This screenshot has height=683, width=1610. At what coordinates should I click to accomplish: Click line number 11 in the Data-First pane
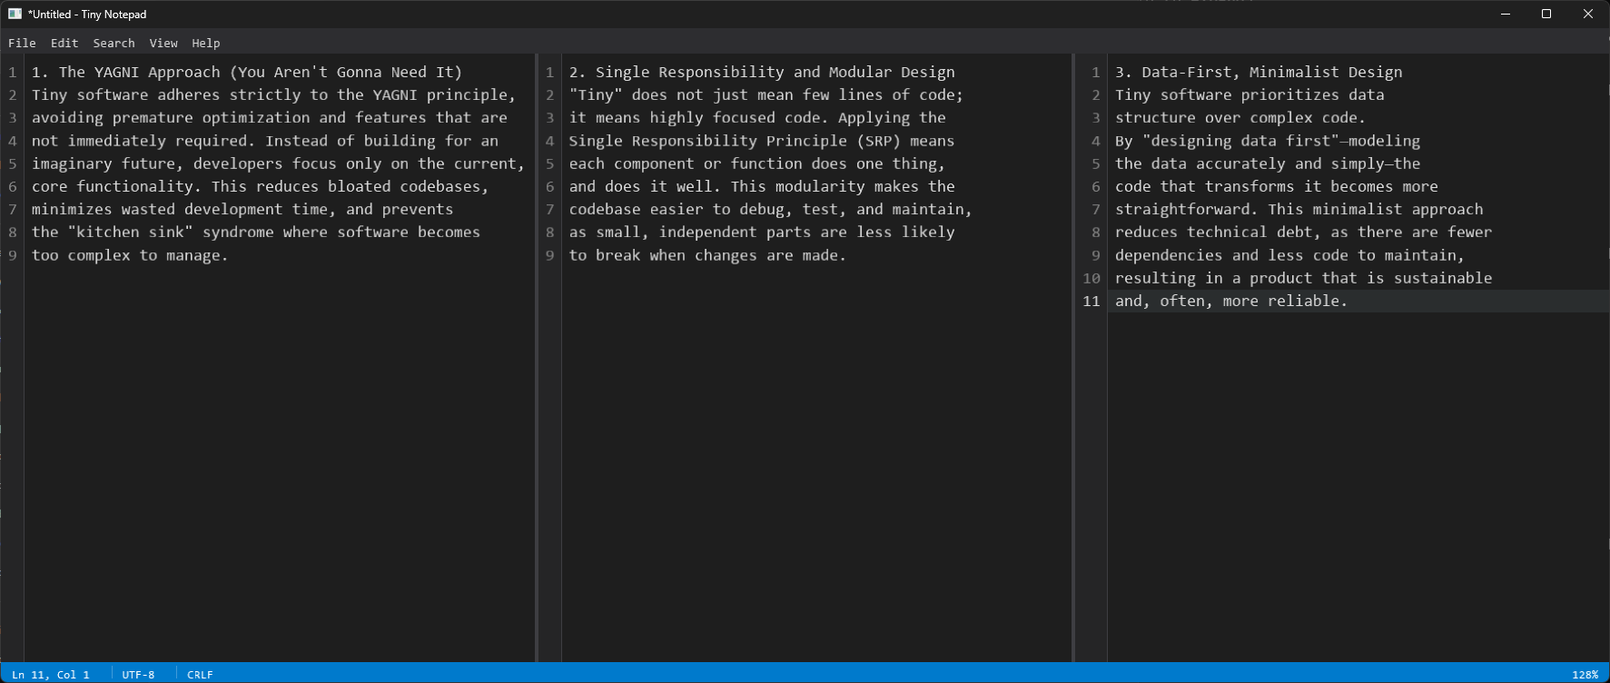tap(1091, 301)
